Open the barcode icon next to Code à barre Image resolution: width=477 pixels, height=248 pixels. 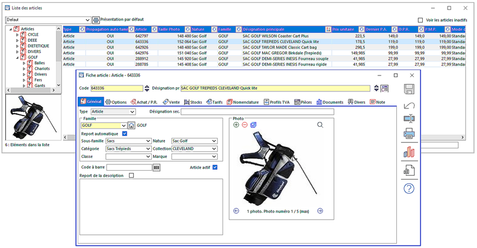point(157,168)
